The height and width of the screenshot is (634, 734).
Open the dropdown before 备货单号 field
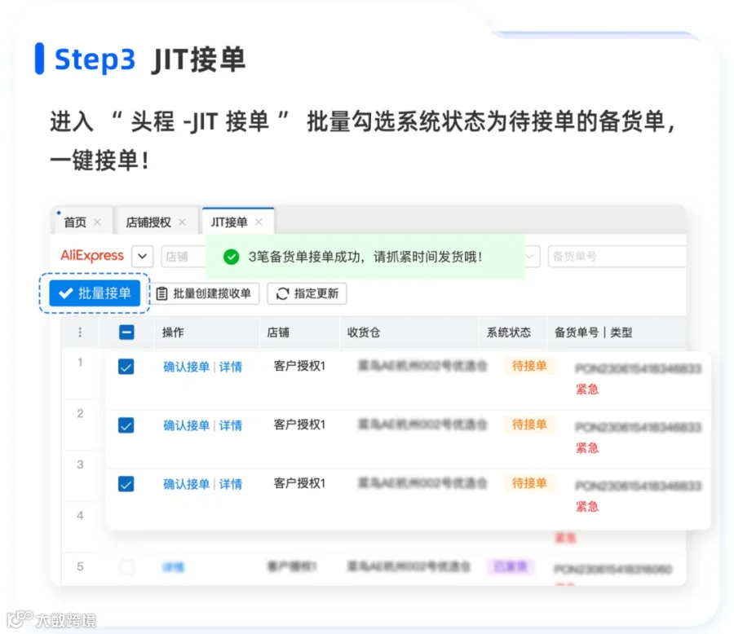coord(532,257)
